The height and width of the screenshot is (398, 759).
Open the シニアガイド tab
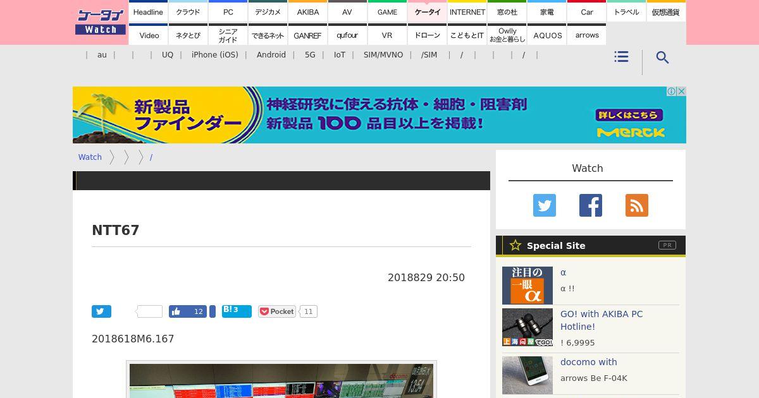228,35
